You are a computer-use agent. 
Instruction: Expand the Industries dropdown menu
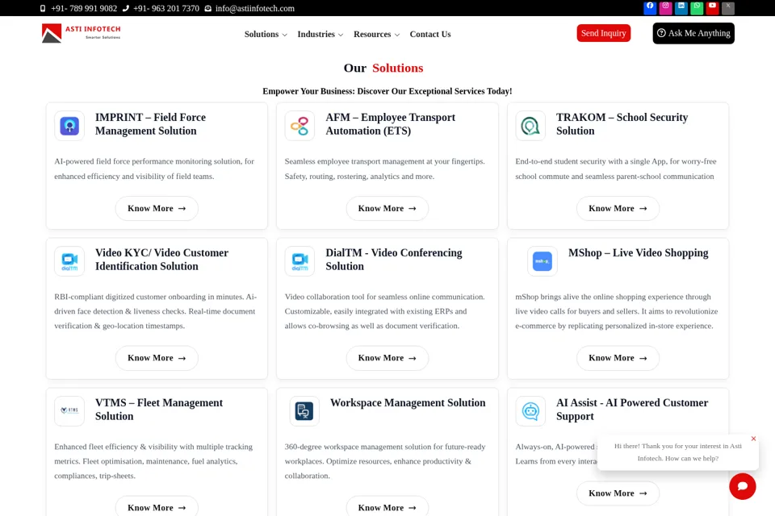(x=320, y=34)
